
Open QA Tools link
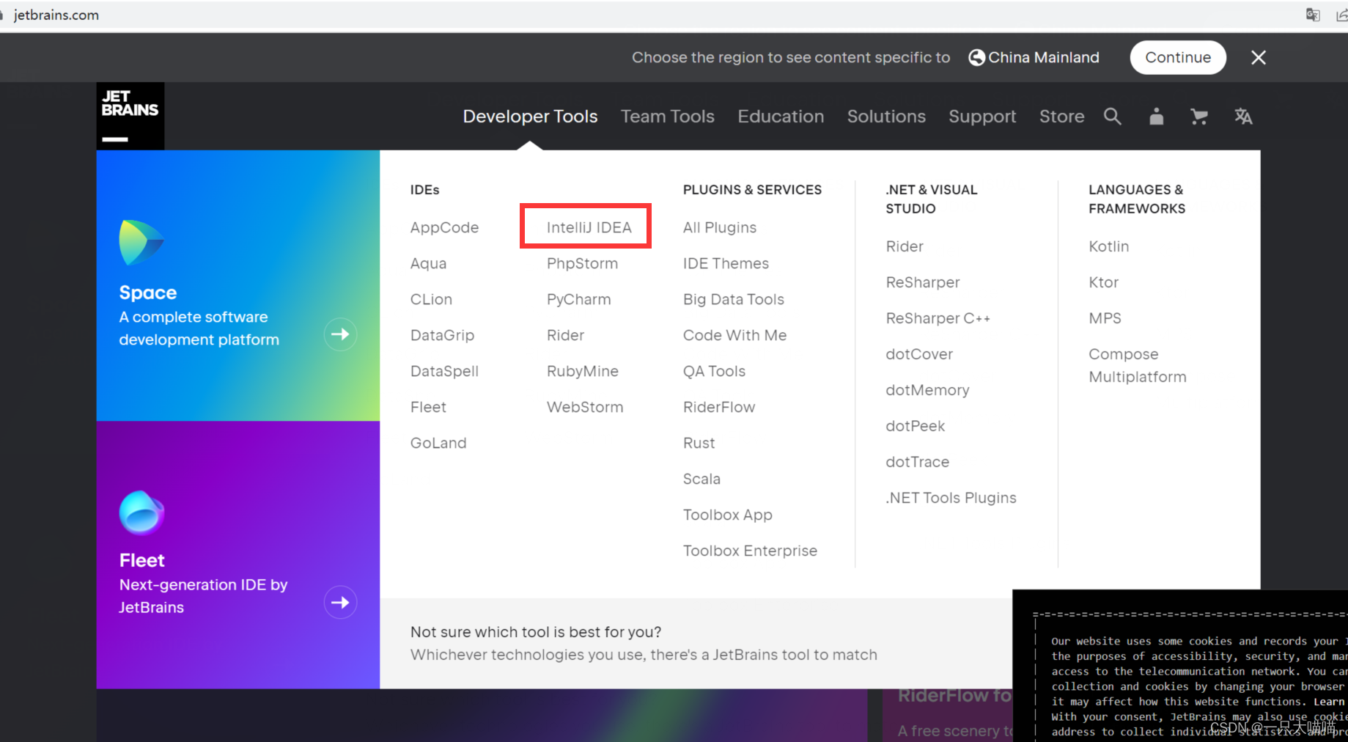[x=714, y=371]
